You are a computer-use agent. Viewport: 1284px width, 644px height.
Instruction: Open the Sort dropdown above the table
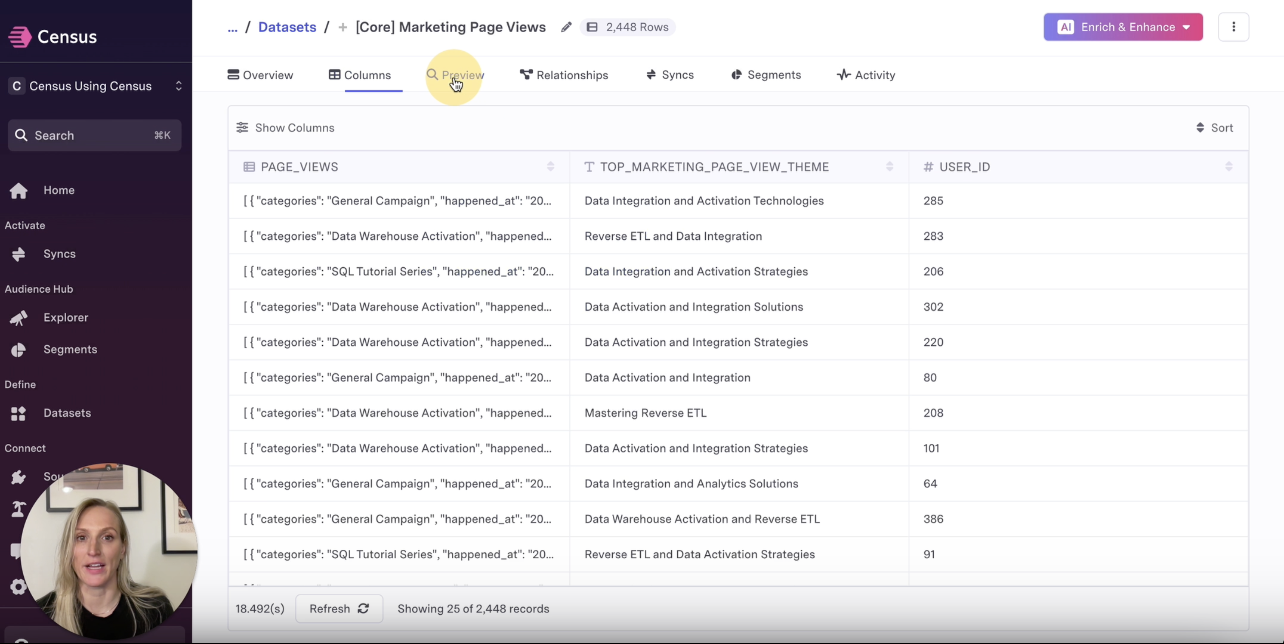[1215, 128]
